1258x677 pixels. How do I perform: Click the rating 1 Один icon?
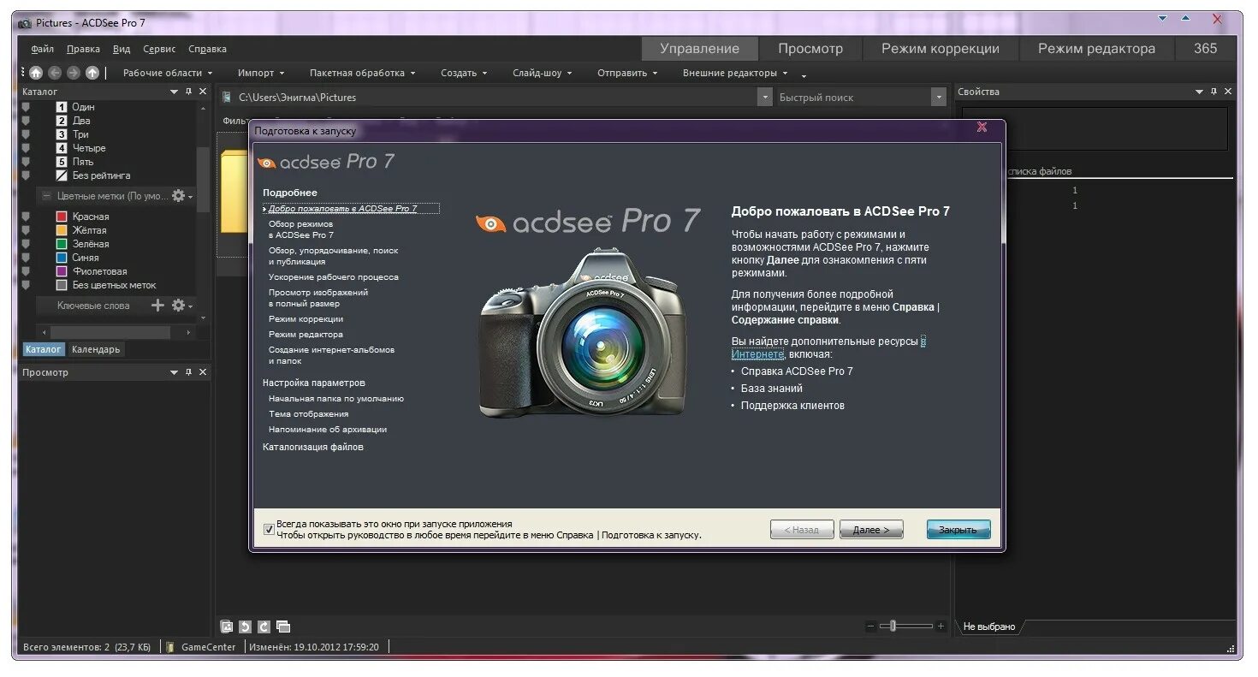click(62, 107)
